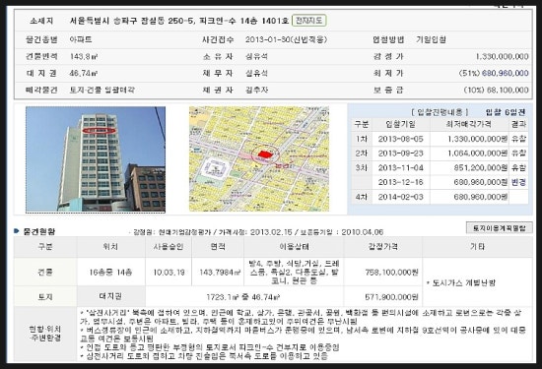Click the minimum price (51%) 680,960,000
Image resolution: width=542 pixels, height=369 pixels.
pos(494,73)
